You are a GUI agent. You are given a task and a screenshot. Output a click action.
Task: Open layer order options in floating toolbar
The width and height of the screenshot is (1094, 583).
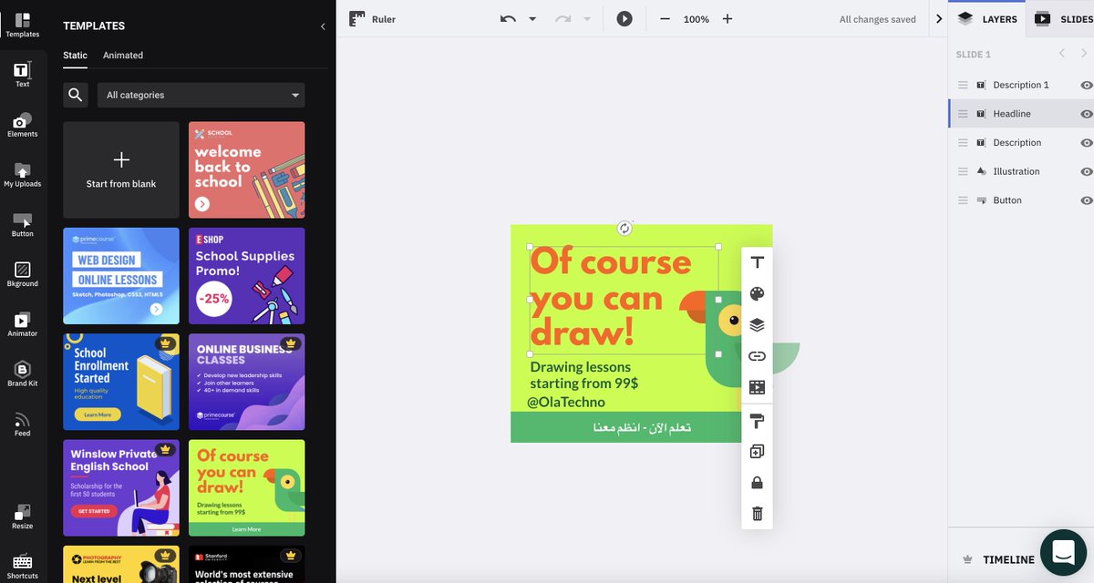(757, 325)
